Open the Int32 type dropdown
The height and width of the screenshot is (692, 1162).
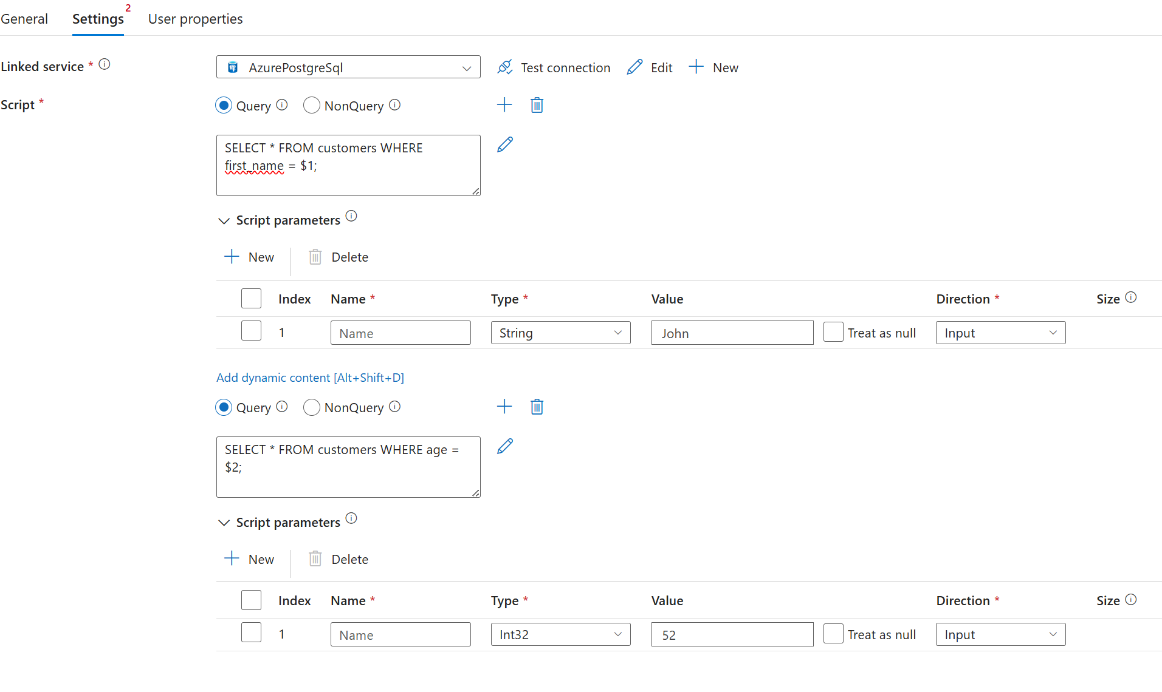[560, 635]
